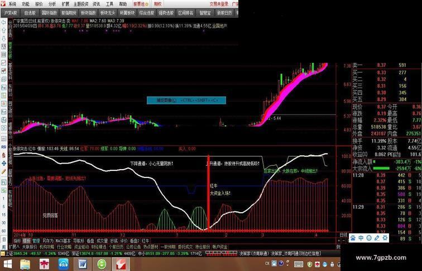Screen dimensions: 422x271
Task: Click the 板块指数 toolbar button
Action: [88, 13]
